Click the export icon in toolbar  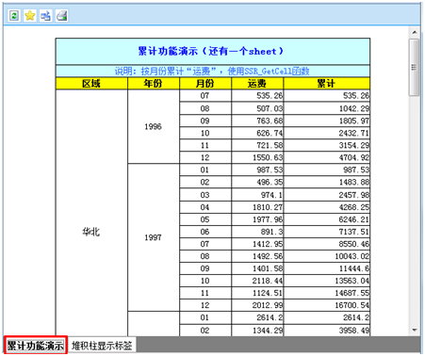[45, 15]
